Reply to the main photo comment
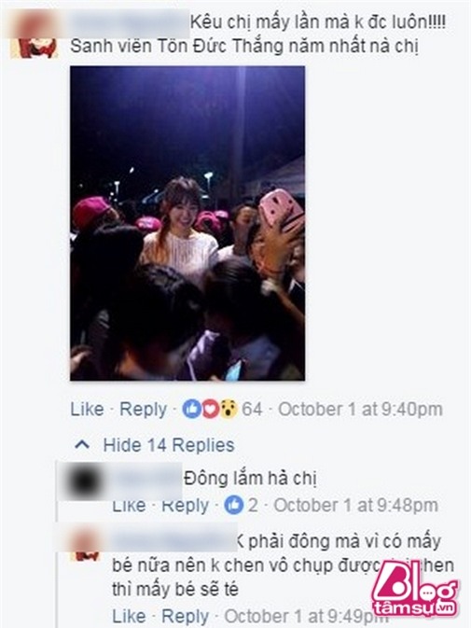Image resolution: width=471 pixels, height=628 pixels. (144, 410)
